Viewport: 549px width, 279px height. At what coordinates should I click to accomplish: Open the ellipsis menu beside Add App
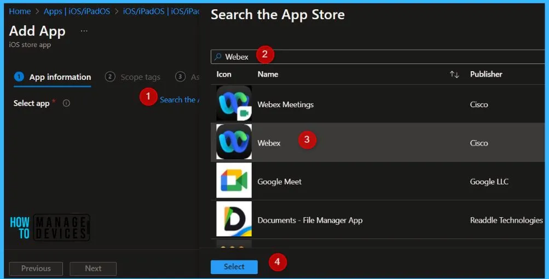click(x=84, y=31)
